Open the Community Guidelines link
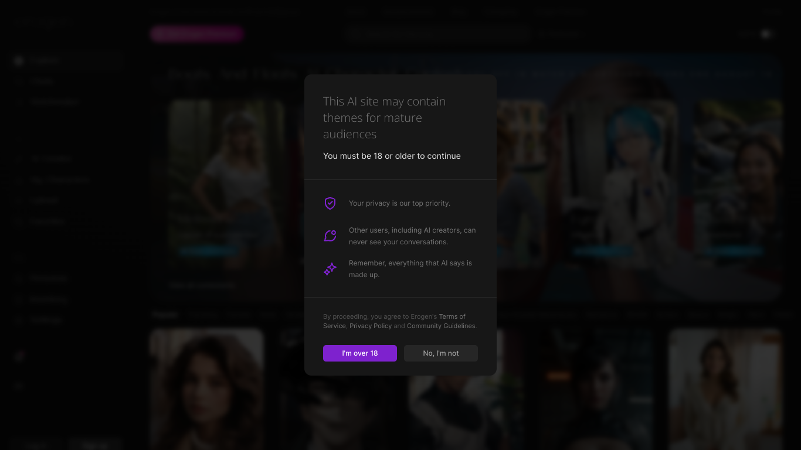The height and width of the screenshot is (450, 801). 441,326
